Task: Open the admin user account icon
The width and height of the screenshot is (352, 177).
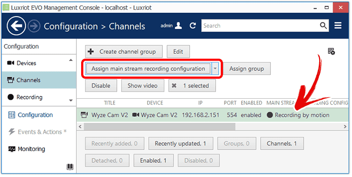Action: 178,25
